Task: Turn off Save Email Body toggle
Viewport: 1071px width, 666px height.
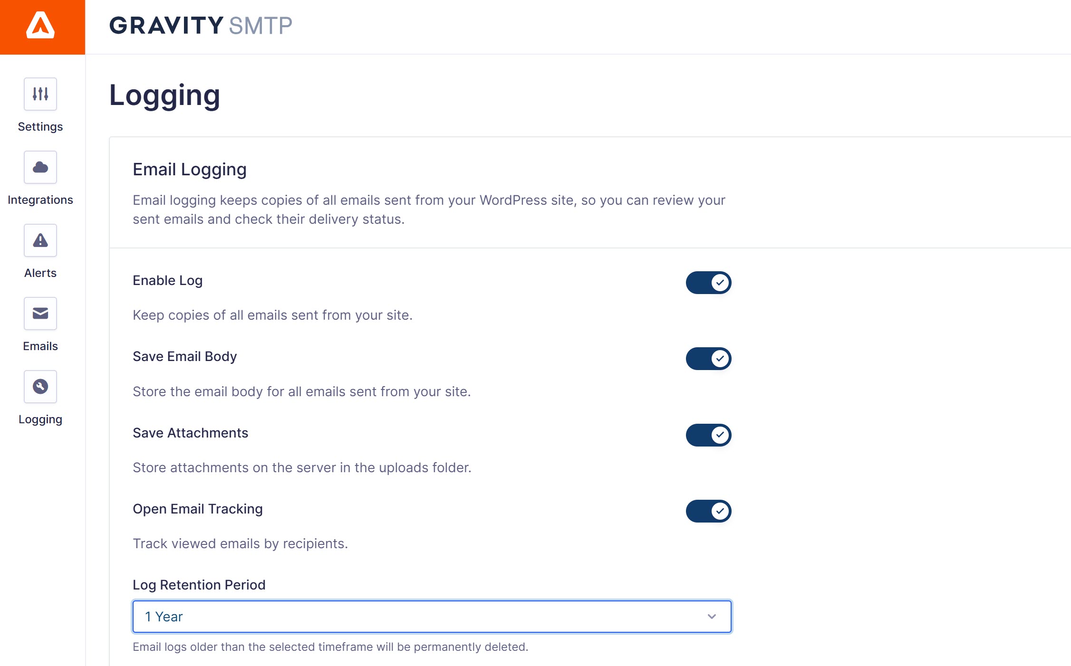Action: pyautogui.click(x=708, y=359)
